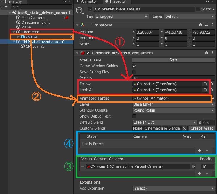Select Directional Light in the Hierarchy

[36, 22]
